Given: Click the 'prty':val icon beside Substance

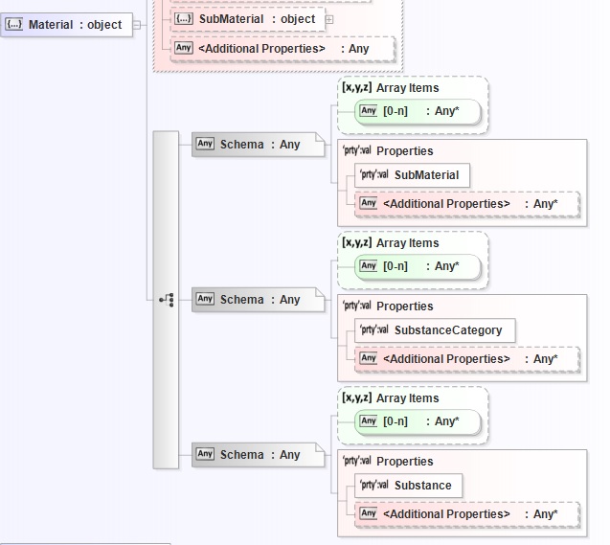Looking at the screenshot, I should coord(373,486).
